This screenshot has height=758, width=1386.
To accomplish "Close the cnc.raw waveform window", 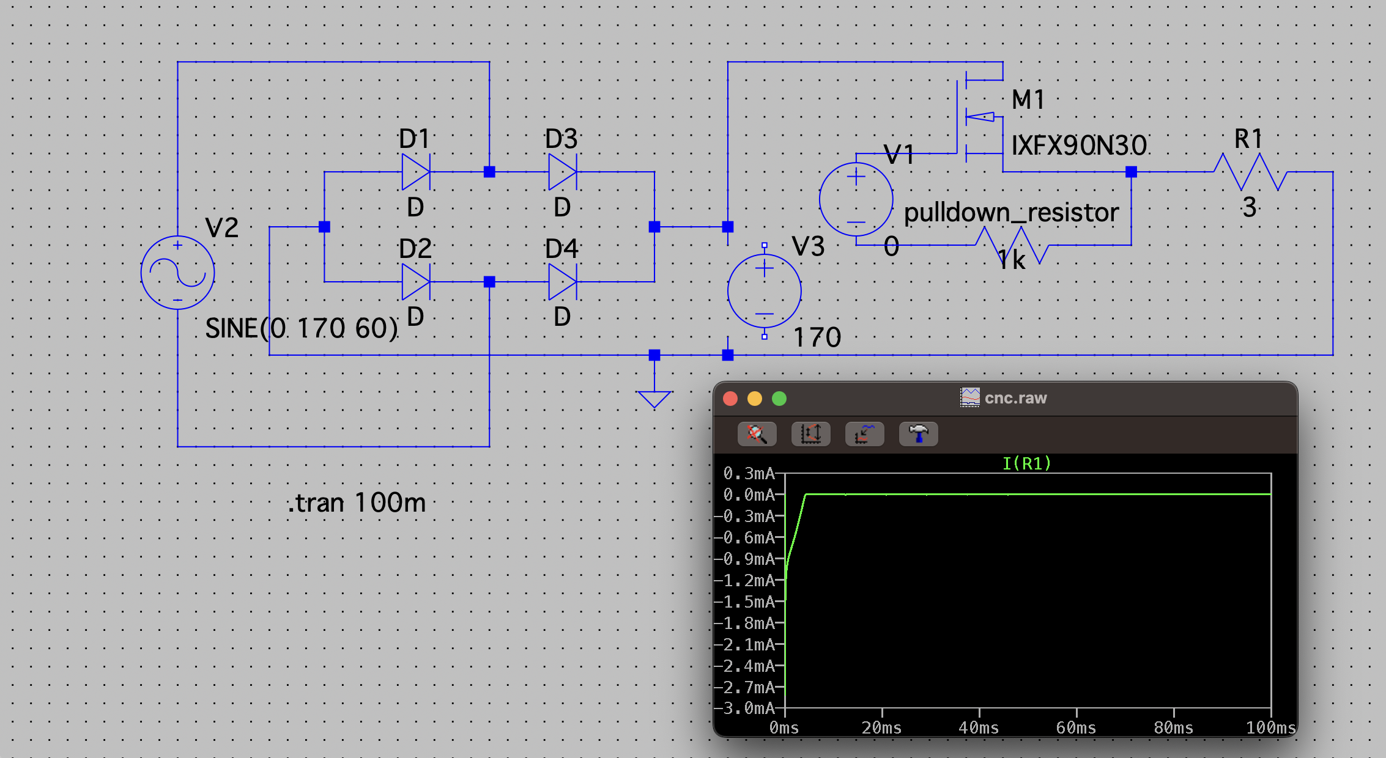I will 730,399.
